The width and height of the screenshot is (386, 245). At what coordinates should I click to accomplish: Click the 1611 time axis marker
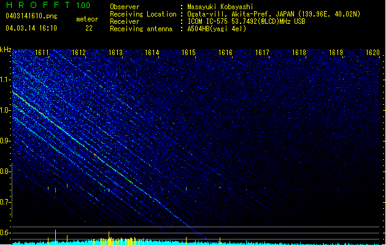point(42,53)
